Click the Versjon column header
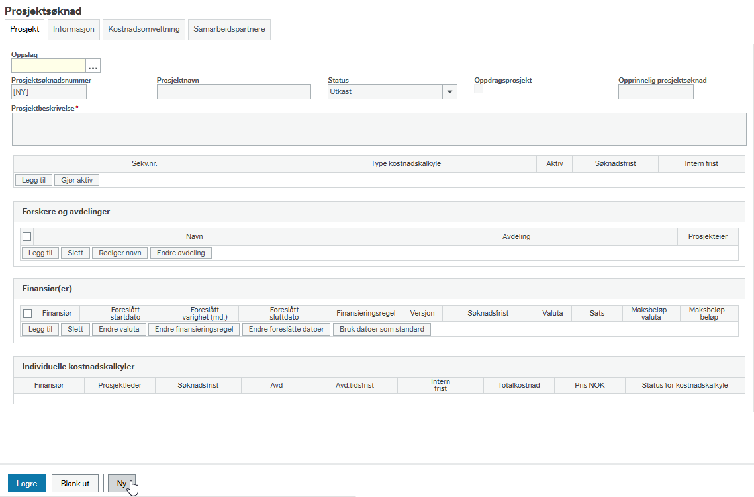Image resolution: width=754 pixels, height=497 pixels. [422, 314]
